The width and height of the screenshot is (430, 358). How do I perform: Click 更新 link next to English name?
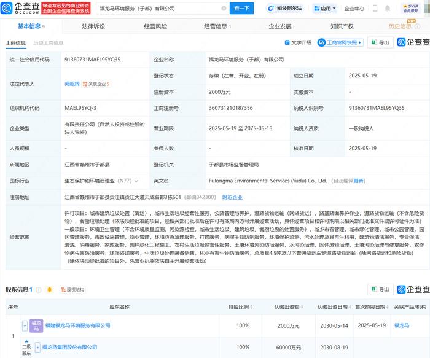(358, 181)
